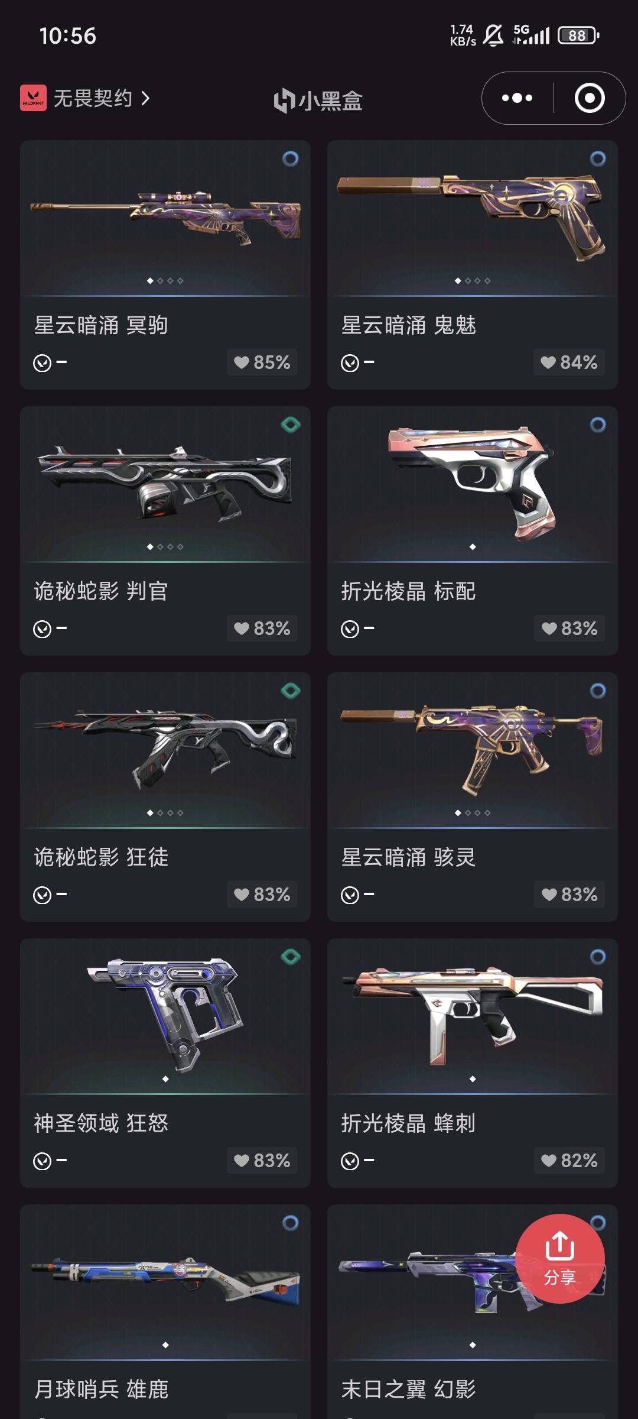This screenshot has height=1419, width=638.
Task: Click the Valorant logo icon
Action: click(33, 98)
